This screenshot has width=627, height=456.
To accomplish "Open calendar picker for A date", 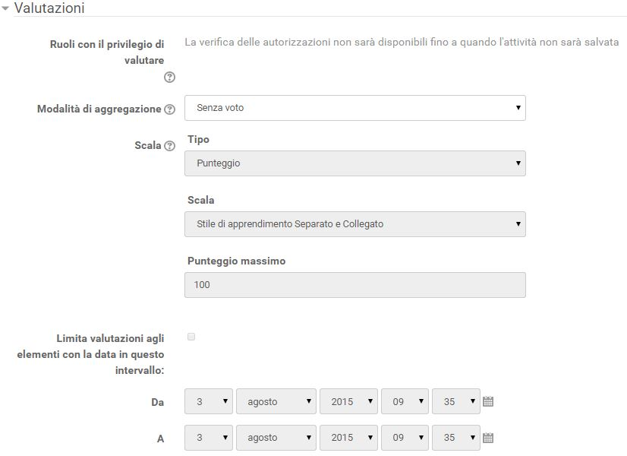I will (x=488, y=438).
